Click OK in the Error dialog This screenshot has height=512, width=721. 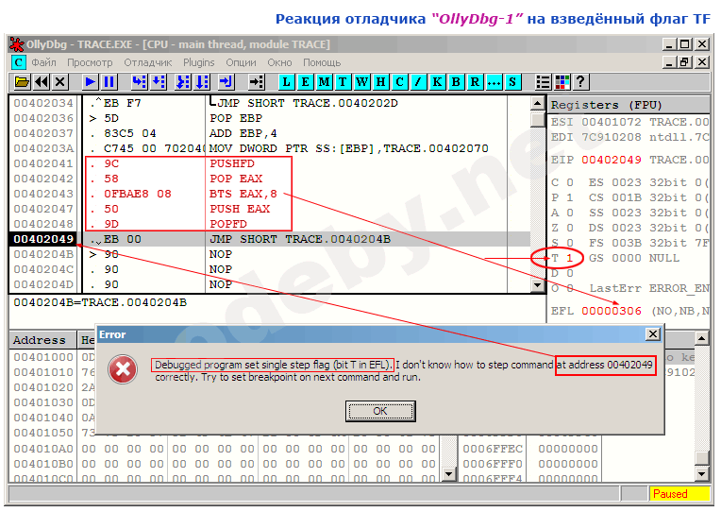pyautogui.click(x=380, y=411)
